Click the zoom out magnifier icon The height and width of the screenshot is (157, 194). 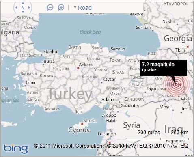coord(50,7)
